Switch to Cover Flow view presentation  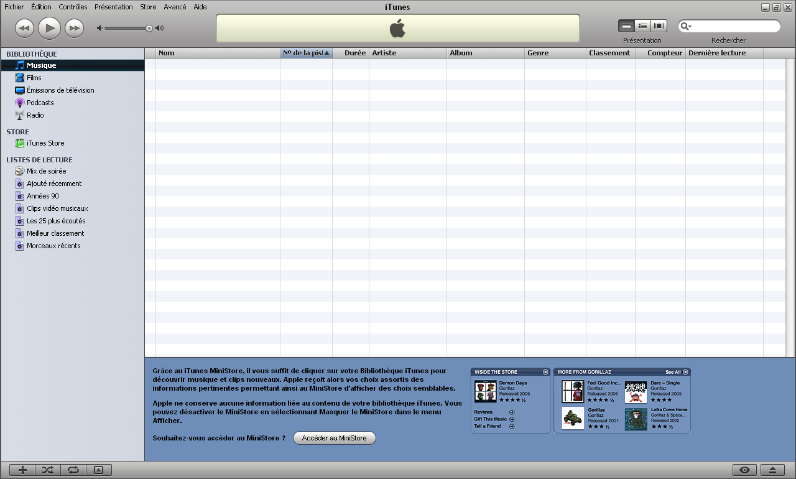coord(659,26)
